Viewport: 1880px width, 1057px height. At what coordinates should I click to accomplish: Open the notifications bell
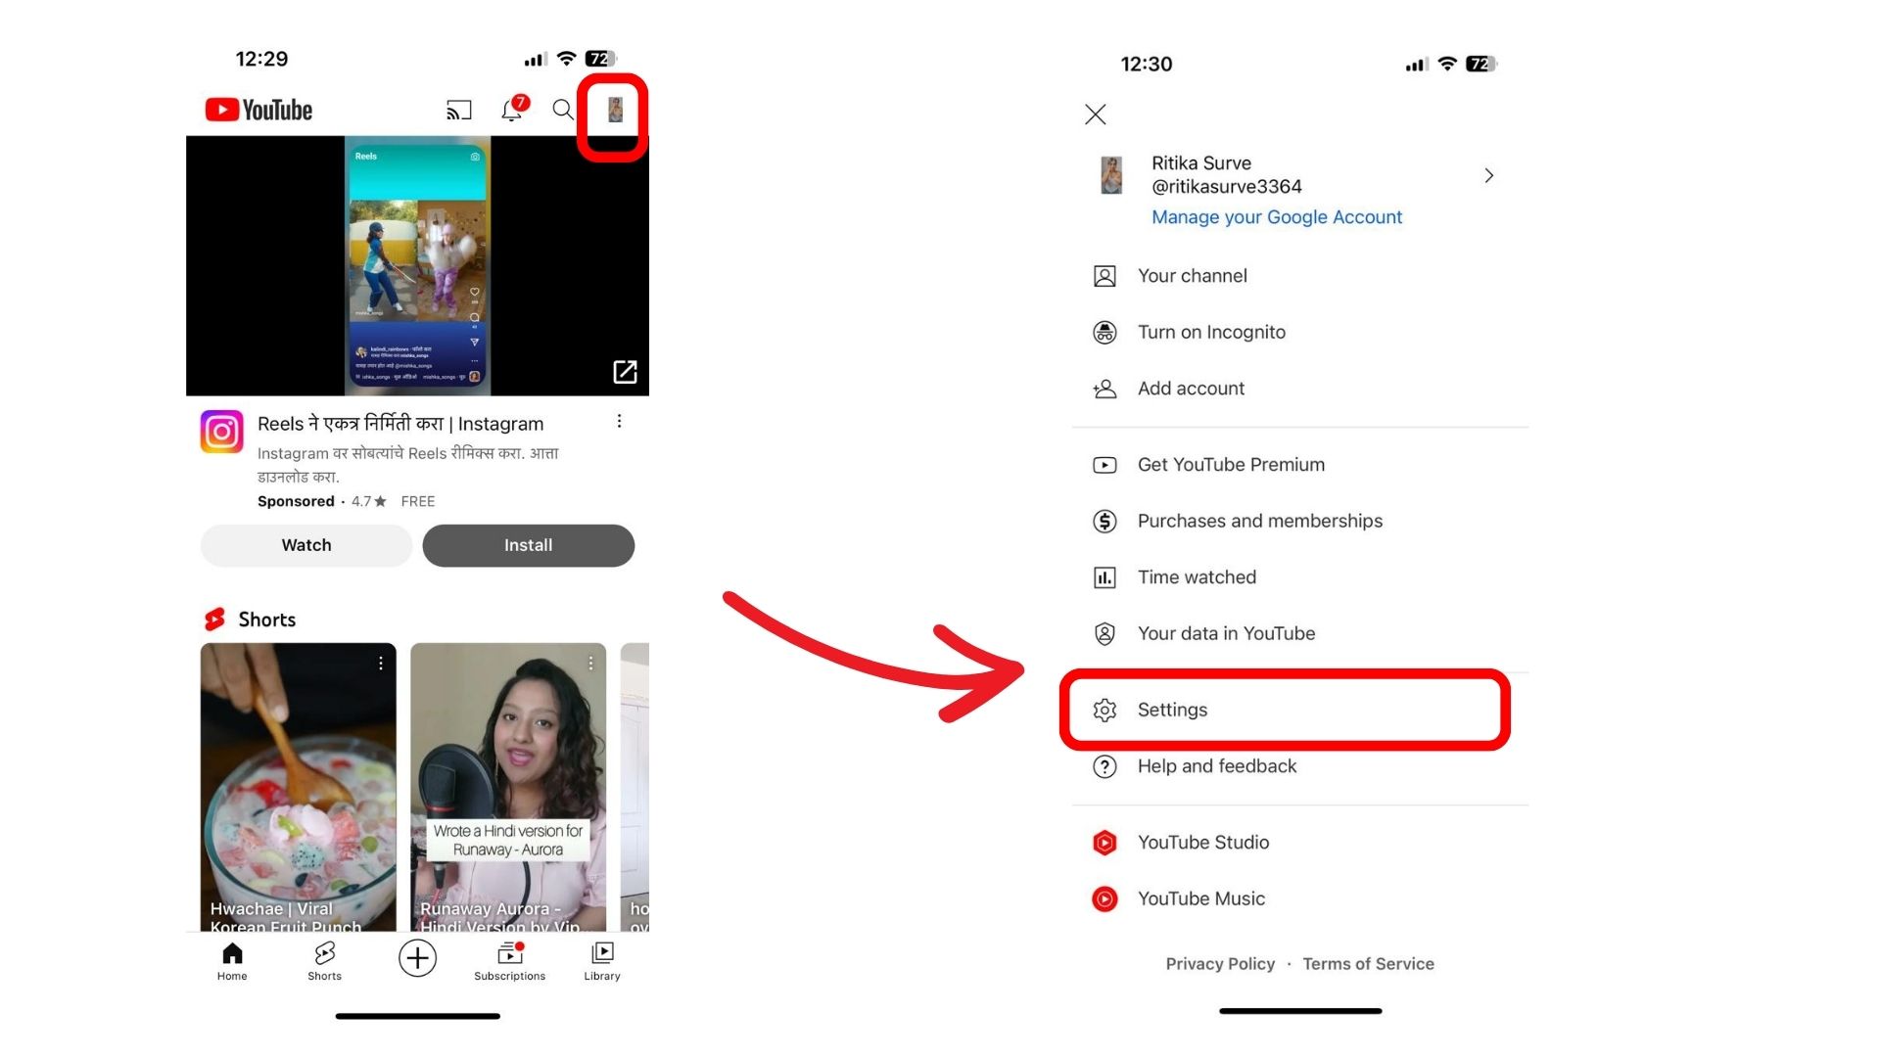pos(511,110)
